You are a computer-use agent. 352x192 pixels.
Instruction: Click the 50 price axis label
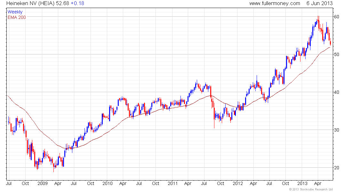tap(337, 55)
